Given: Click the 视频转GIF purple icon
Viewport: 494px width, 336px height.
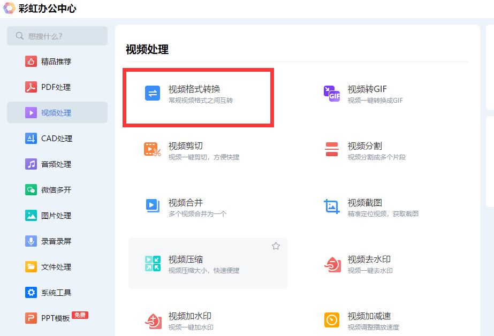Looking at the screenshot, I should click(x=332, y=94).
